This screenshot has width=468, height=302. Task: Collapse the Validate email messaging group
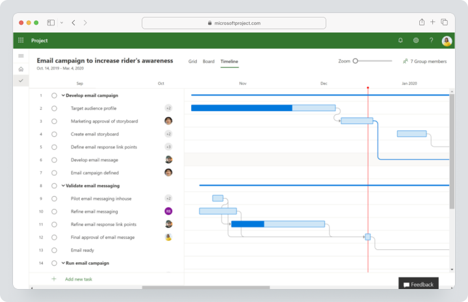point(63,186)
